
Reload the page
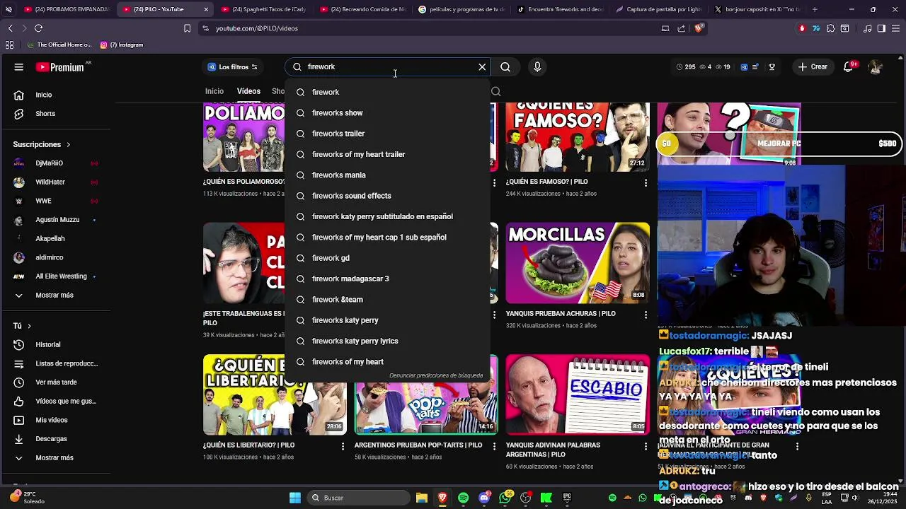(x=38, y=28)
